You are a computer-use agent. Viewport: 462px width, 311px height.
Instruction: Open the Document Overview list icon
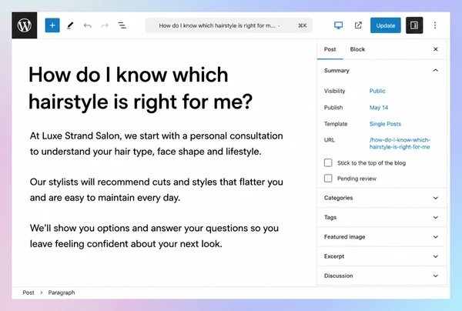coord(122,25)
